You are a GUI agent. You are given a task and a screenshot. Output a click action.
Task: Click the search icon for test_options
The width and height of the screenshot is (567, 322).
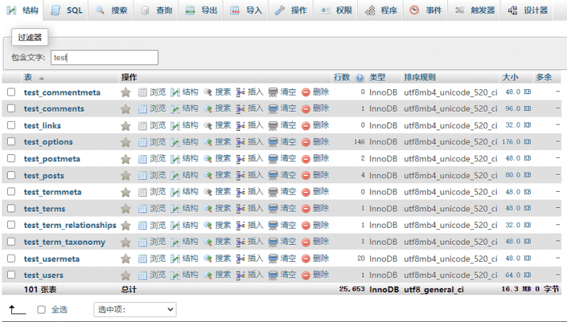coord(208,142)
